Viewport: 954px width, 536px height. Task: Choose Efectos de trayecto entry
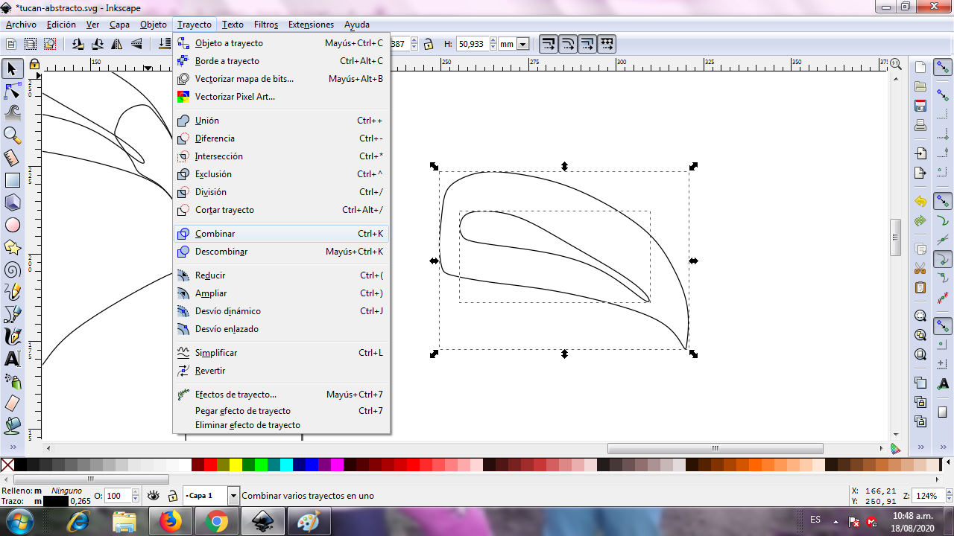281,395
